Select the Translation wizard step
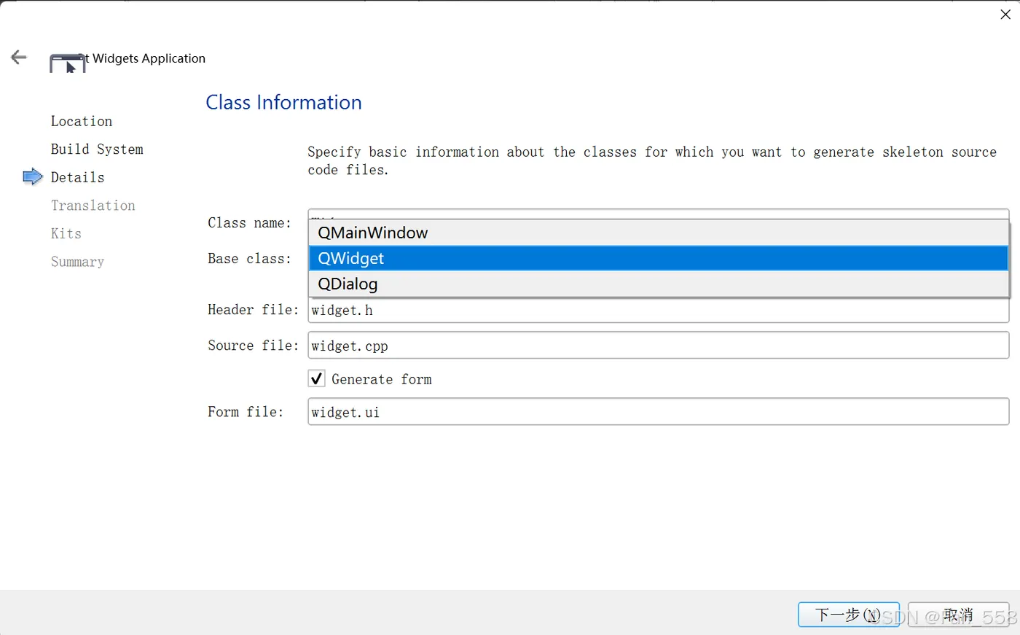 tap(93, 206)
